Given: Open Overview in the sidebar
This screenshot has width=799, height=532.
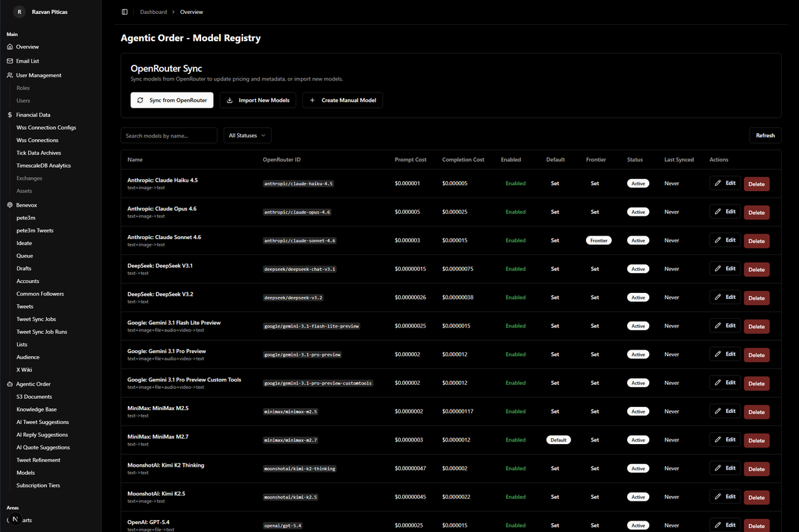Looking at the screenshot, I should click(27, 47).
